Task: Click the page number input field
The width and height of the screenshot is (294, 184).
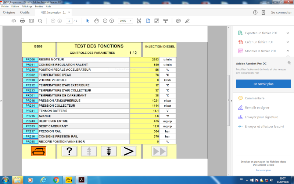Action: tap(69, 21)
